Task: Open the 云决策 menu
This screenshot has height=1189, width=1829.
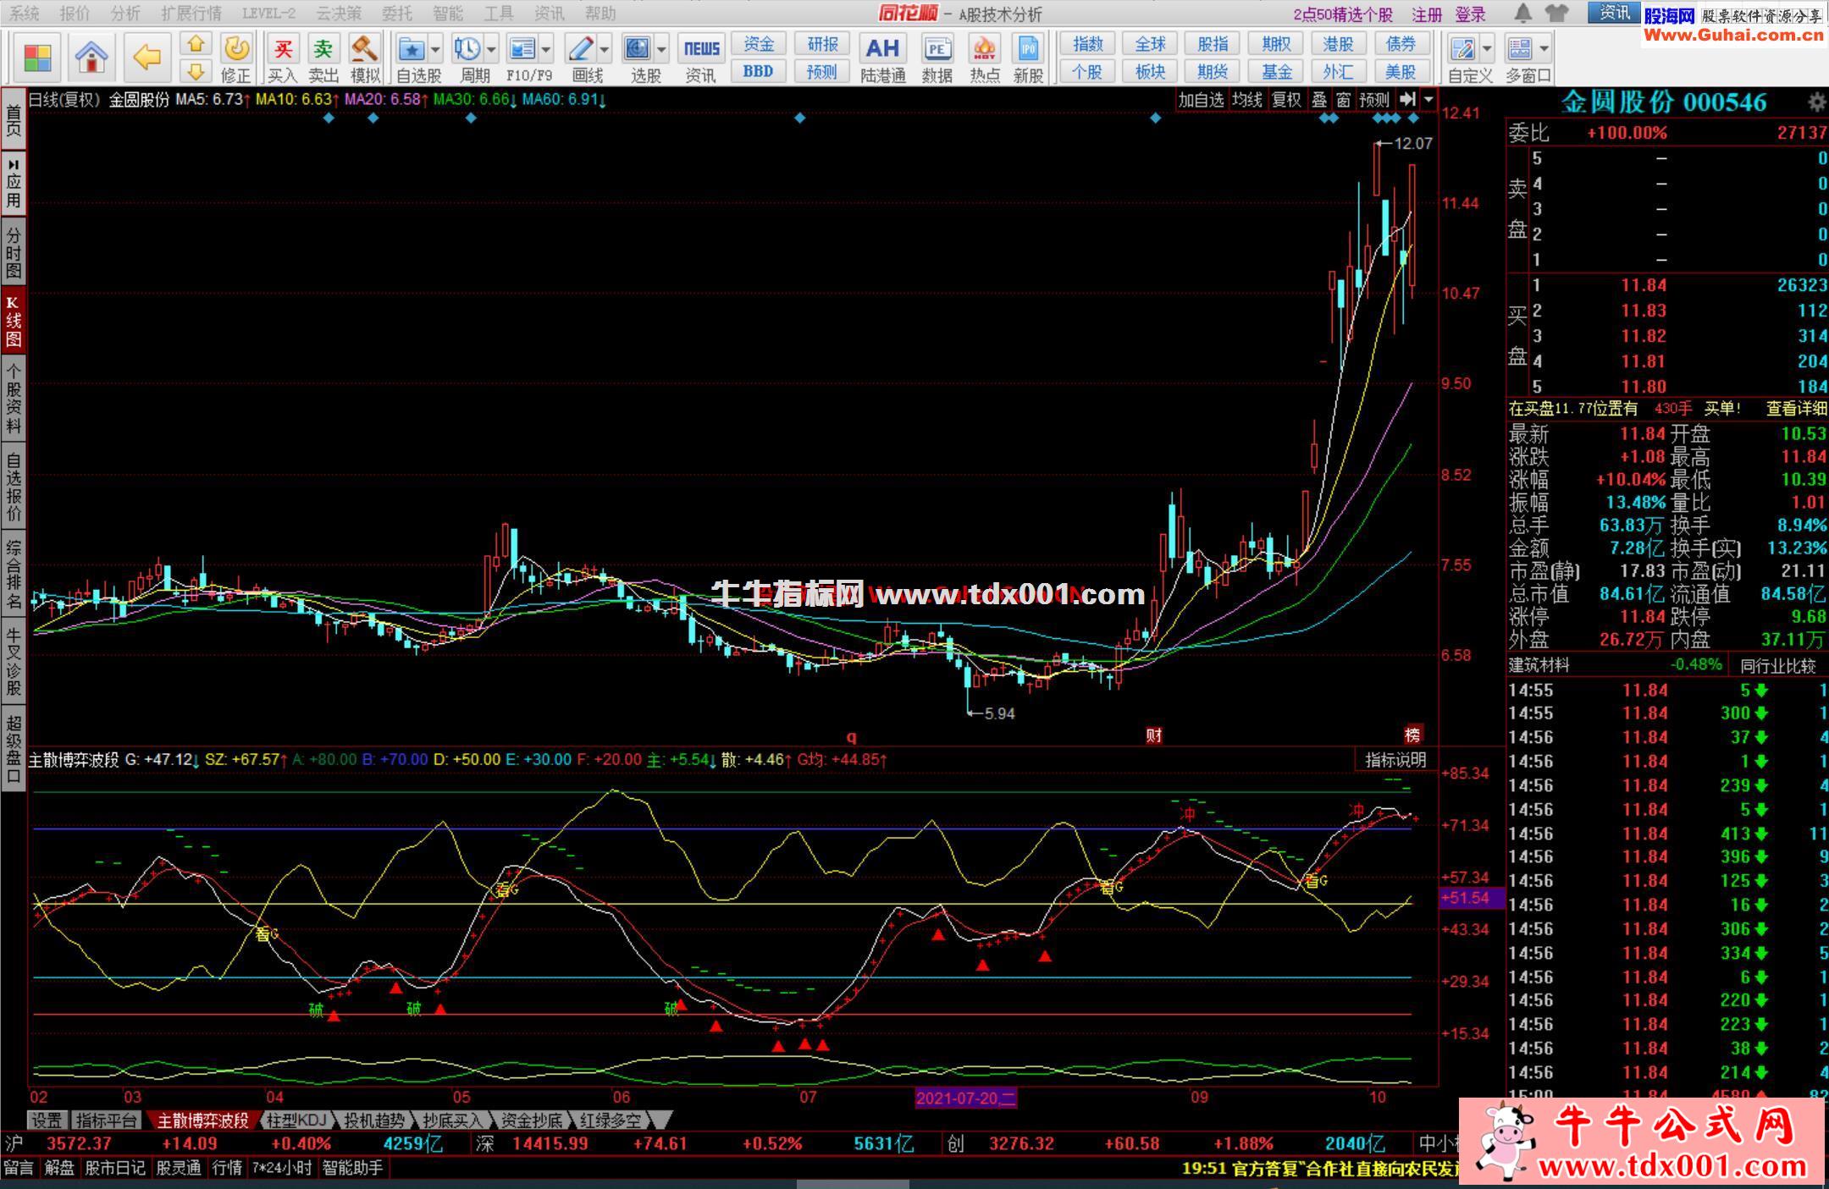Action: 339,14
